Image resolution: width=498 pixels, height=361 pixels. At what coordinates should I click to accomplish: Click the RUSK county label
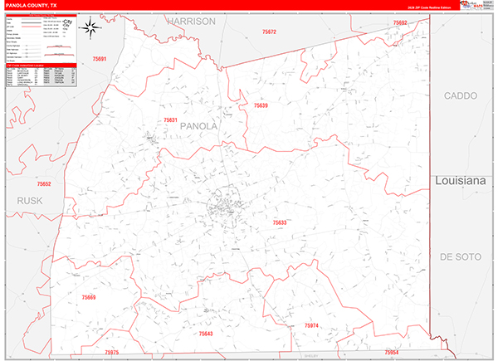coord(30,201)
